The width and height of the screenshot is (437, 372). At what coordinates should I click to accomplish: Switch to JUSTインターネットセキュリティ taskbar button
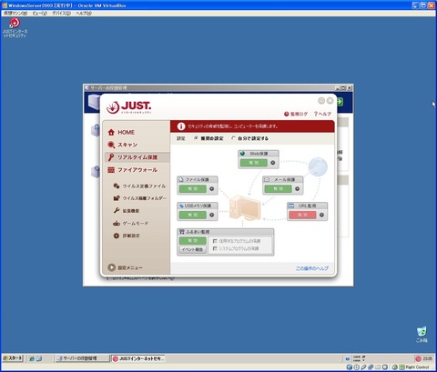(x=138, y=358)
